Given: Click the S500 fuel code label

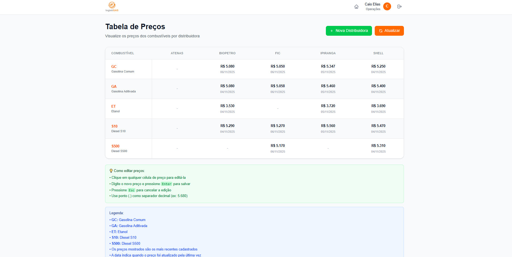Looking at the screenshot, I should (115, 146).
